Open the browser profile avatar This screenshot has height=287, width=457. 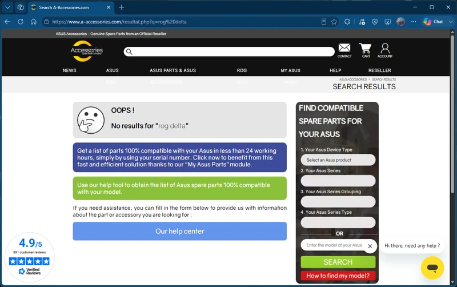click(x=400, y=22)
